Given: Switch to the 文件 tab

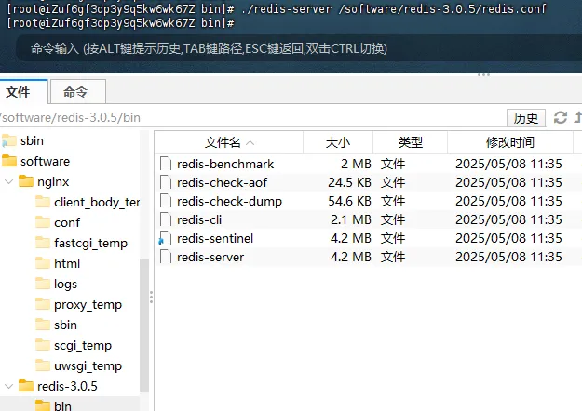Looking at the screenshot, I should click(x=23, y=92).
